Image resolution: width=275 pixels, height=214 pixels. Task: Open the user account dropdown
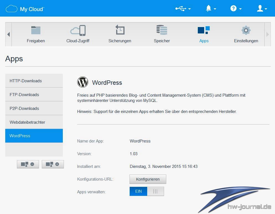262,9
